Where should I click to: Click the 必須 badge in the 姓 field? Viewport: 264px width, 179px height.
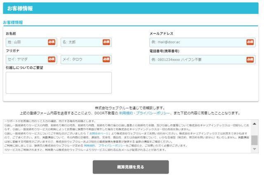pos(52,42)
